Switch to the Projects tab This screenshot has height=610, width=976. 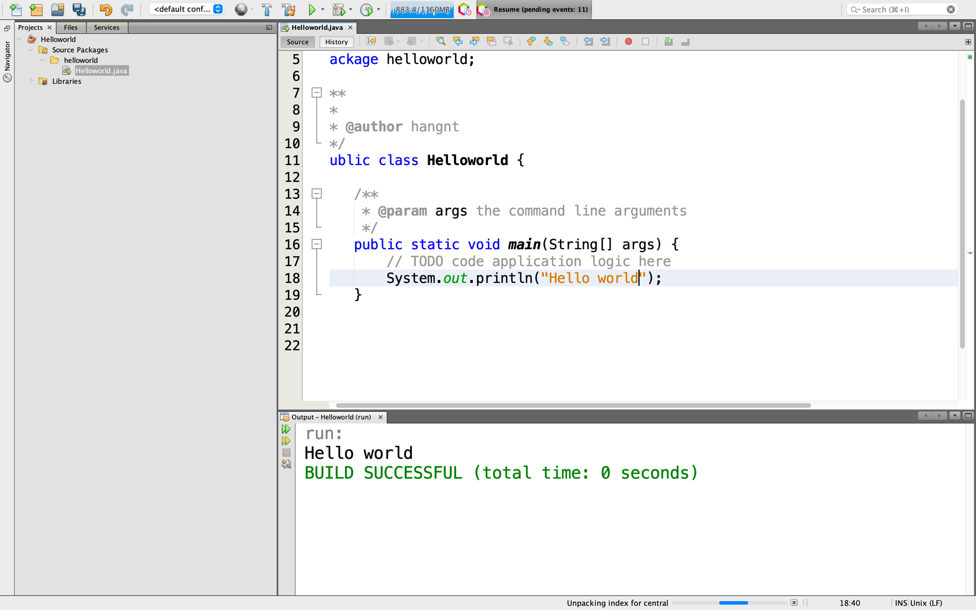coord(30,27)
